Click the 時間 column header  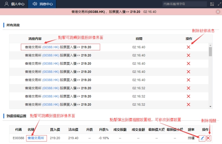pyautogui.click(x=139, y=39)
